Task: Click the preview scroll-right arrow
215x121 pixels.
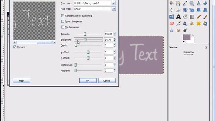Action: [x=54, y=42]
